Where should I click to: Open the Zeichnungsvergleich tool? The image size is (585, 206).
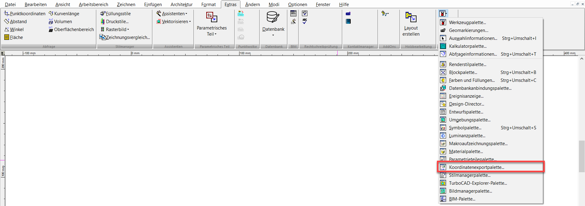[125, 37]
